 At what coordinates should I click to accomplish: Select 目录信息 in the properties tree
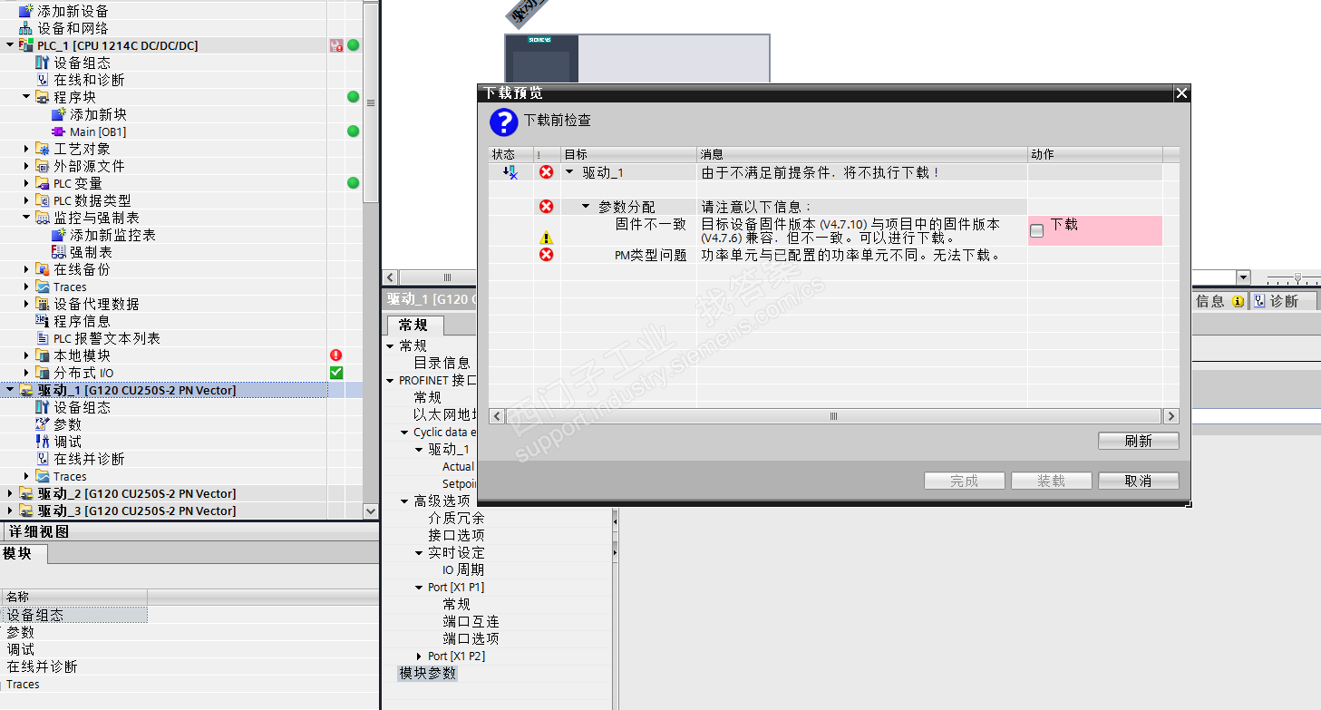click(x=442, y=363)
